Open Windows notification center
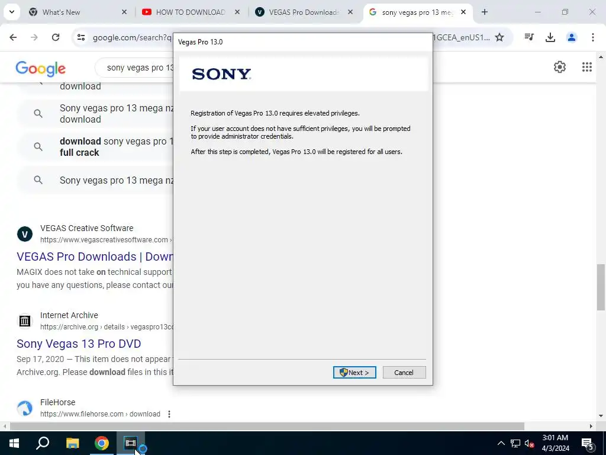 (588, 443)
